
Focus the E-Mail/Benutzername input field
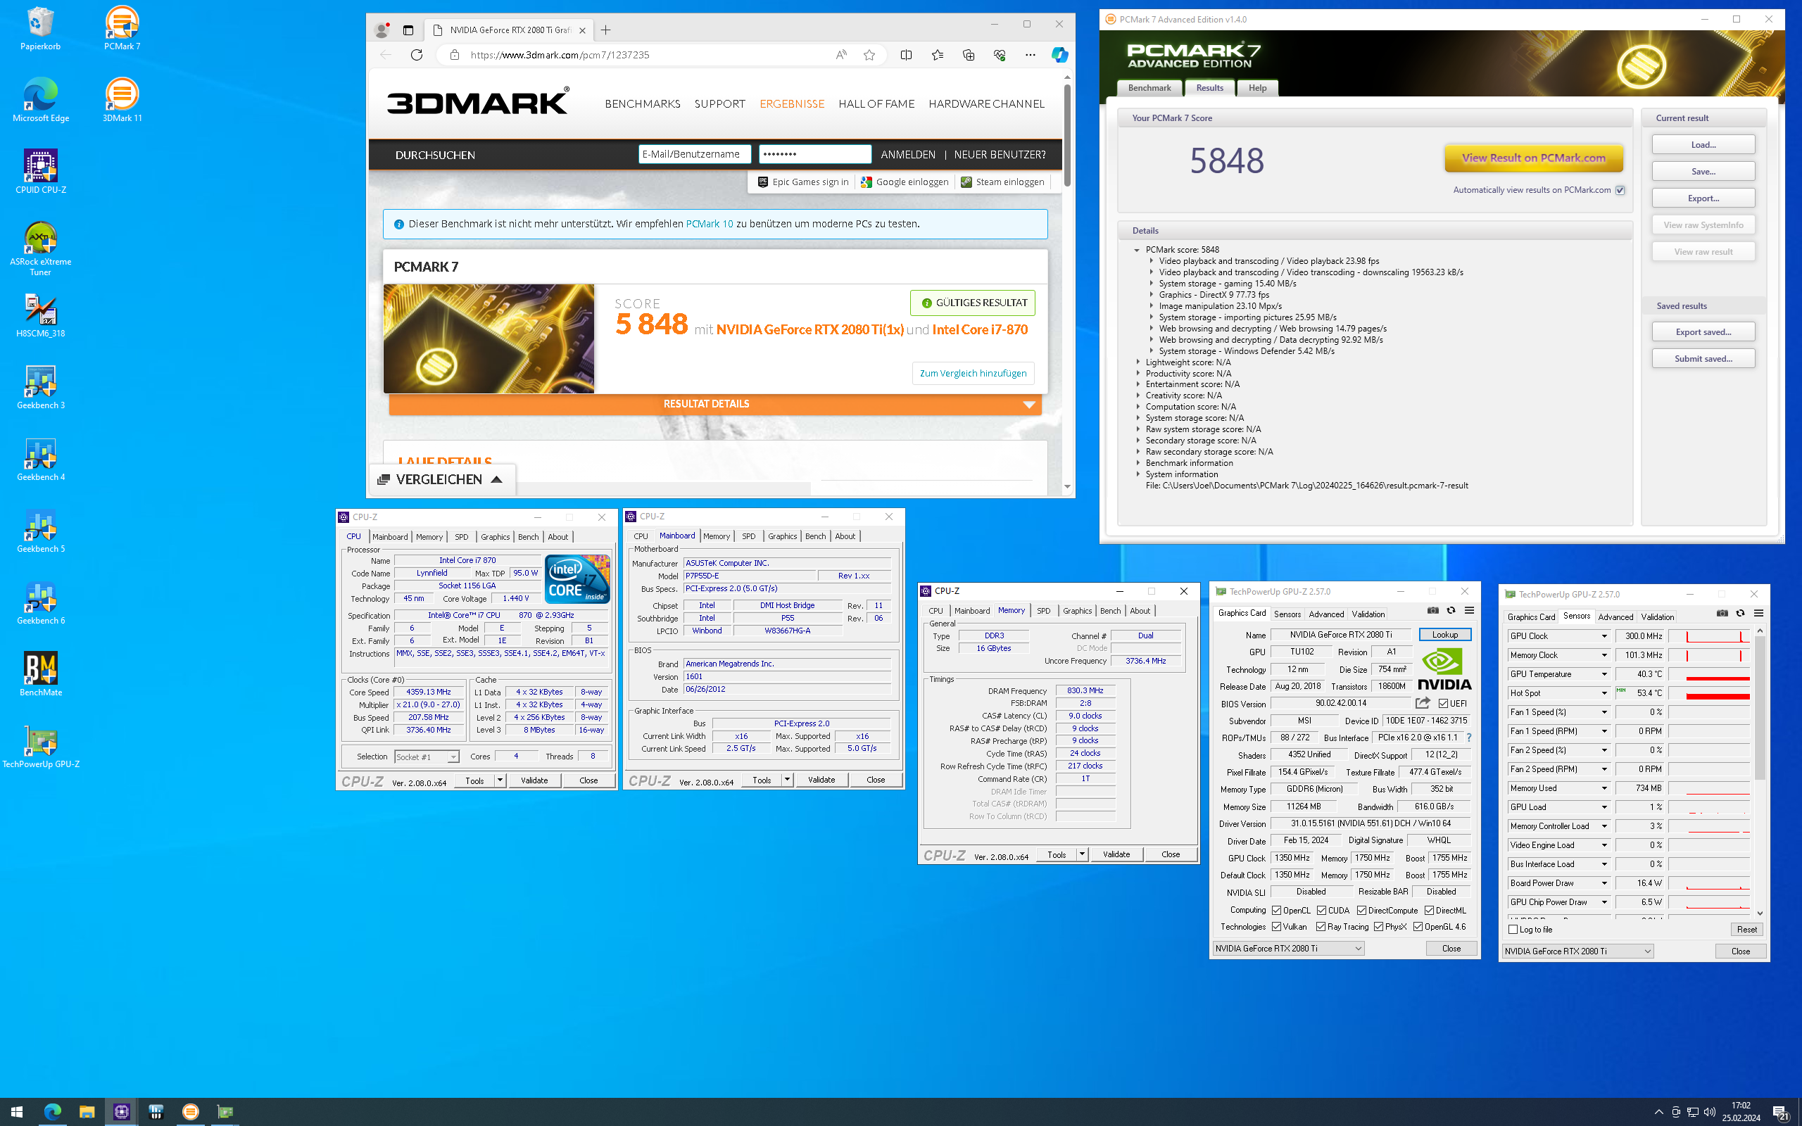(694, 154)
